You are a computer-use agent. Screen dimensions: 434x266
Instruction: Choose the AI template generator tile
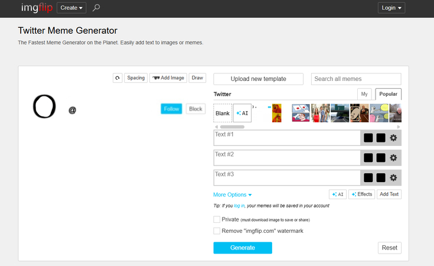(242, 113)
